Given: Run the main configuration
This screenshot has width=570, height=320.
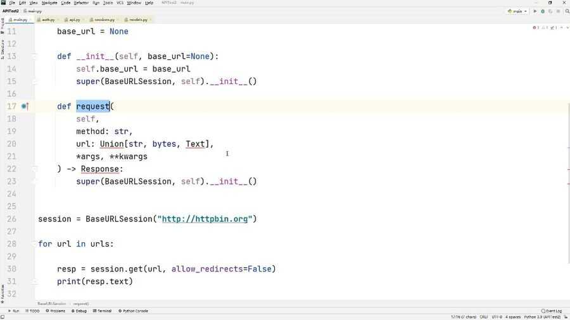Looking at the screenshot, I should click(x=535, y=11).
